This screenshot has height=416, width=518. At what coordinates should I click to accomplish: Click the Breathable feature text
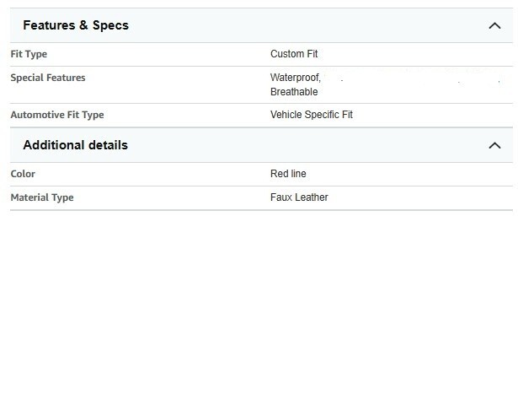pos(294,92)
